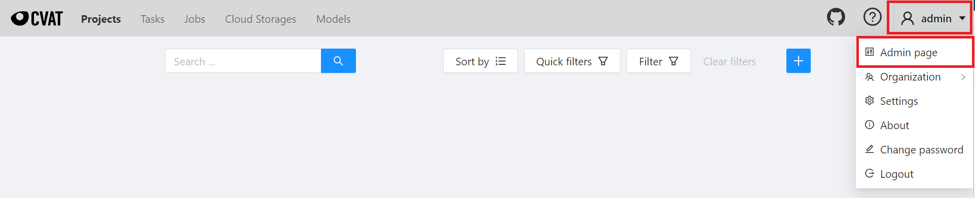Switch to the Tasks tab
The image size is (975, 198).
pos(153,19)
